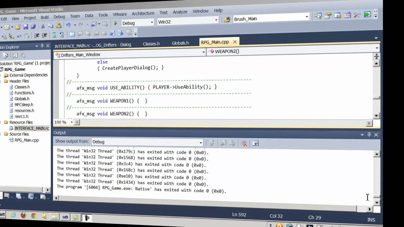The height and width of the screenshot is (227, 404).
Task: Start debugging with the green play arrow
Action: click(x=116, y=23)
